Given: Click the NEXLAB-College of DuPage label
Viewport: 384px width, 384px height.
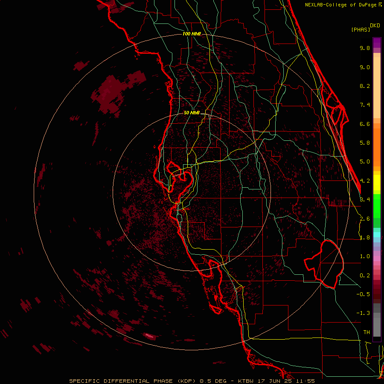Looking at the screenshot, I should 340,5.
